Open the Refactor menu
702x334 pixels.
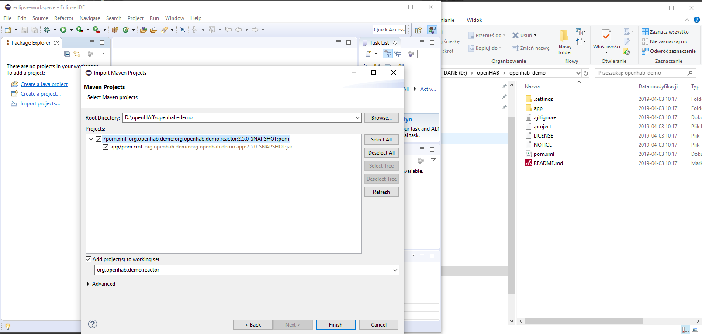click(63, 18)
